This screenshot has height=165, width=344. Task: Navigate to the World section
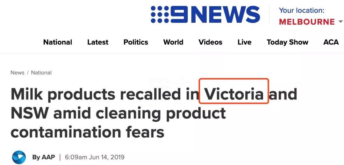pos(173,42)
